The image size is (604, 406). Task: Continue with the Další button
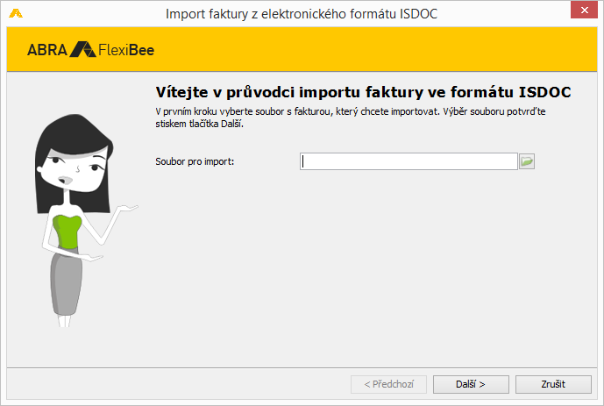coord(471,384)
